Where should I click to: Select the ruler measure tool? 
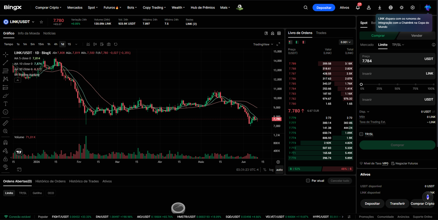pos(5,123)
